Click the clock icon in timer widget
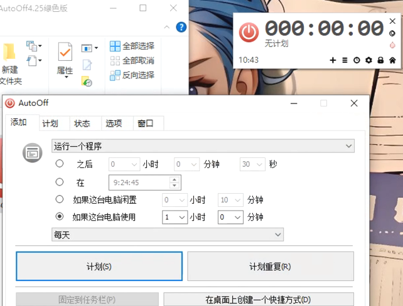The height and width of the screenshot is (306, 403). click(x=357, y=60)
